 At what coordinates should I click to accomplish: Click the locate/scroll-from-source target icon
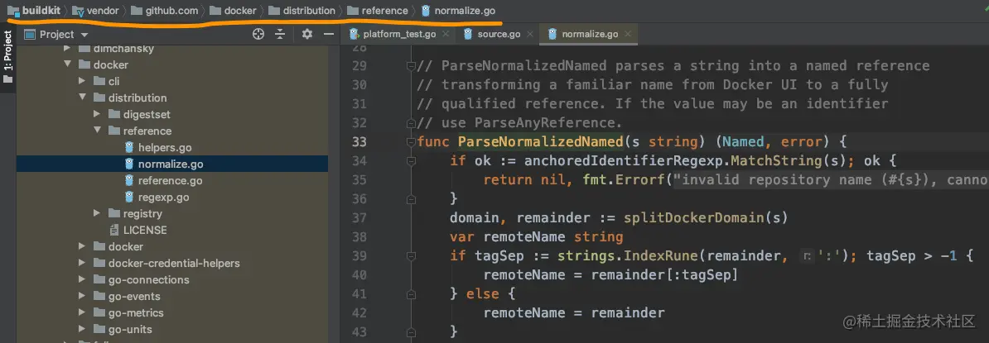pyautogui.click(x=258, y=35)
